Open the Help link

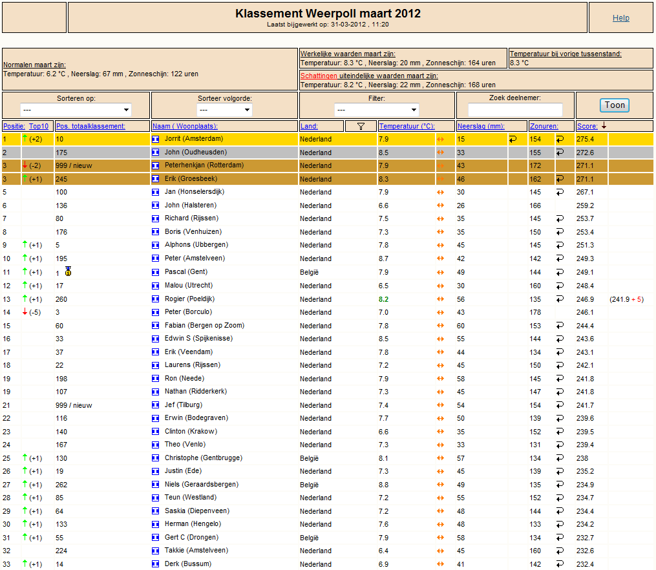(x=620, y=18)
